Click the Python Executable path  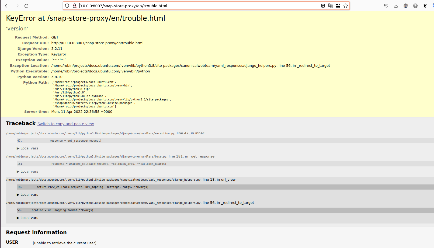tap(101, 71)
